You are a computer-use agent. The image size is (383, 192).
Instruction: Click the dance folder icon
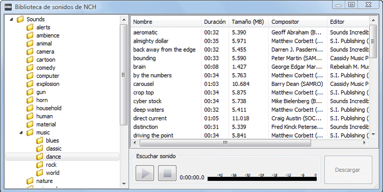tap(40, 156)
